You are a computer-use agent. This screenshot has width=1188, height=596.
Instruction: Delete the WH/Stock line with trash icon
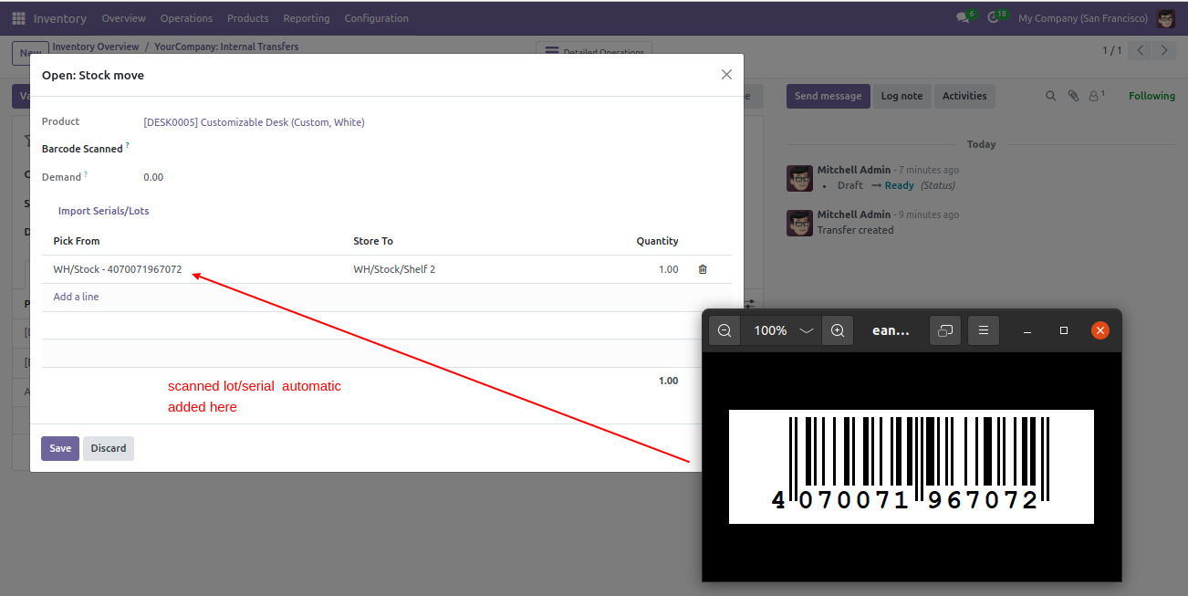click(703, 269)
